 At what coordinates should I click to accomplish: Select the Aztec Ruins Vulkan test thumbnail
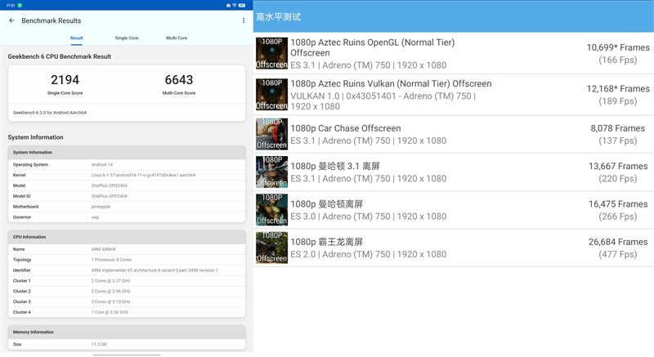[x=271, y=95]
